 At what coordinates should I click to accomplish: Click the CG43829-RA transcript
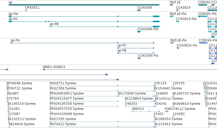coord(177,21)
